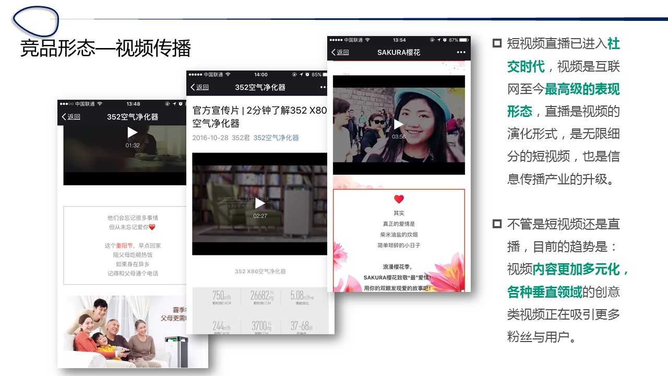Image resolution: width=668 pixels, height=376 pixels.
Task: Click the square bullet before 不管是短视频还是直播
Action: 497,224
